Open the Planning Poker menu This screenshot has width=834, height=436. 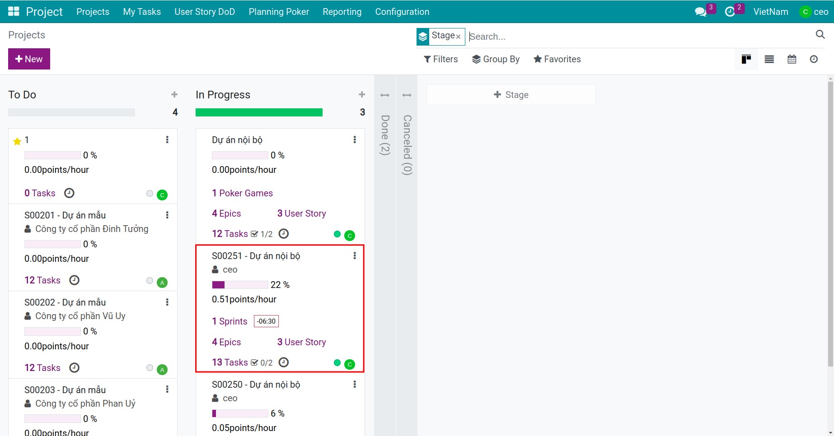point(279,12)
